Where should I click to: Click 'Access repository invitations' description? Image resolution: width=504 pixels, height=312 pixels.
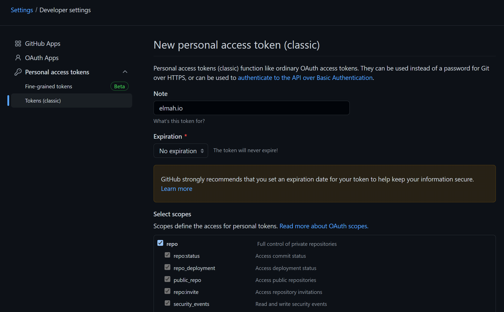289,292
